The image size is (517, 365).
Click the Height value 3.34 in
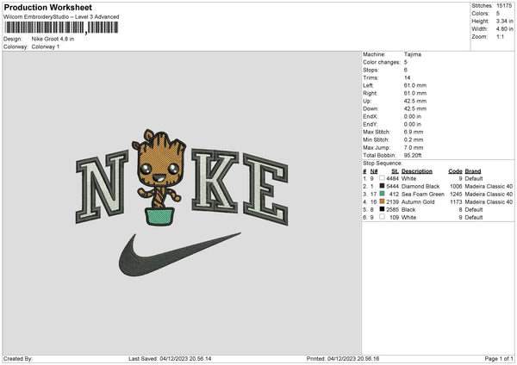coord(504,21)
